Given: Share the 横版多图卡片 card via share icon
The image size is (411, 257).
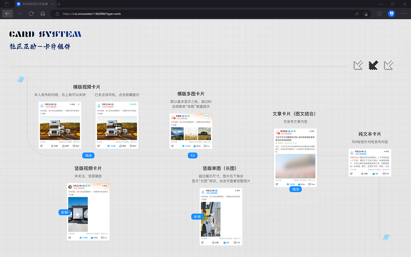Looking at the screenshot, I should (x=172, y=146).
